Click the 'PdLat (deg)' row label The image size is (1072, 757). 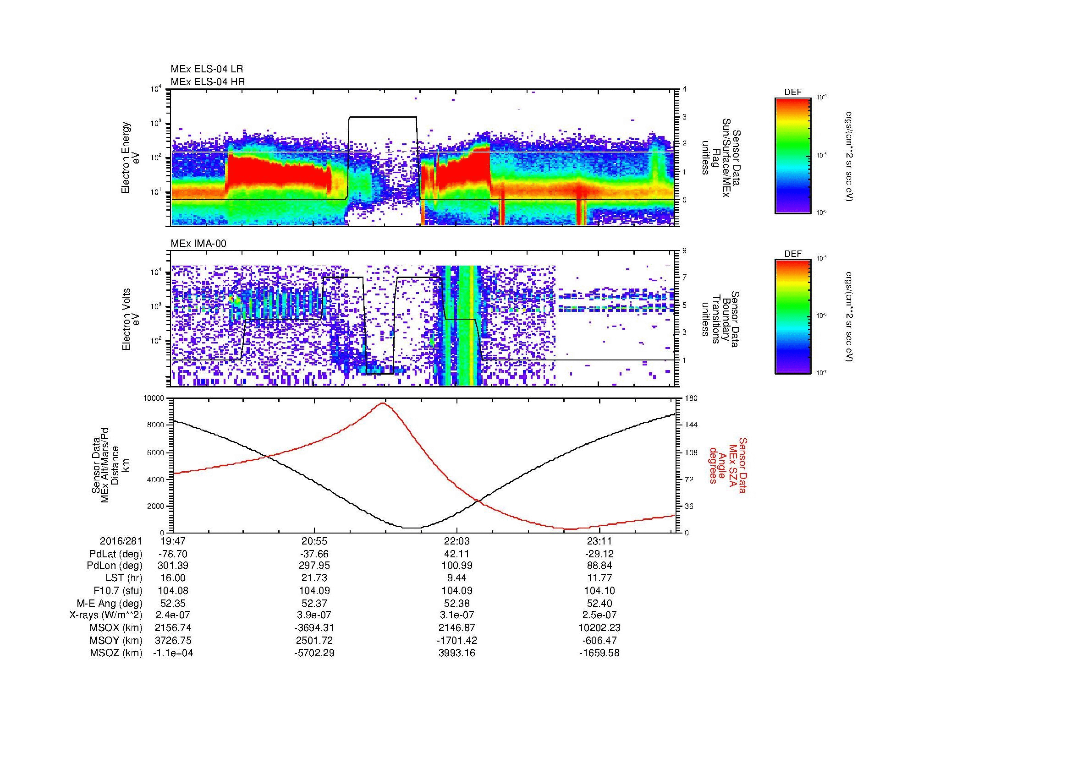(116, 554)
